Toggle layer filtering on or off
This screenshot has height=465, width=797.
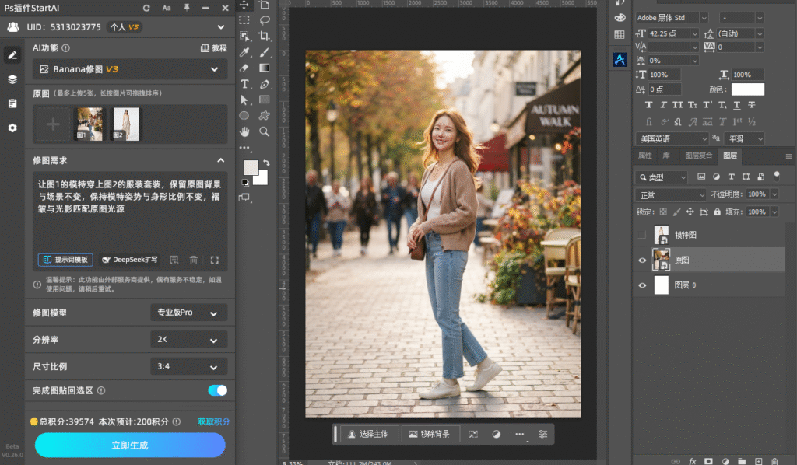pyautogui.click(x=777, y=177)
